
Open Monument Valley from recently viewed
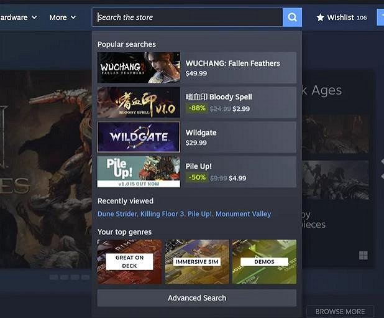(243, 214)
